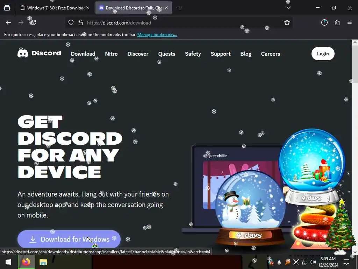Open the Blog nav item
The image size is (358, 269).
point(246,54)
